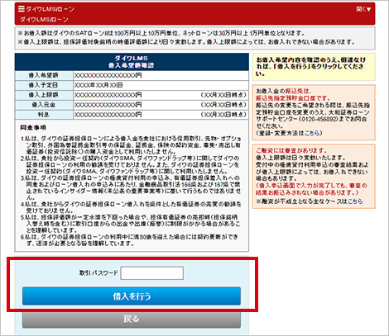Open the hamburger menu icon in red header
This screenshot has height=336, width=389.
click(22, 9)
